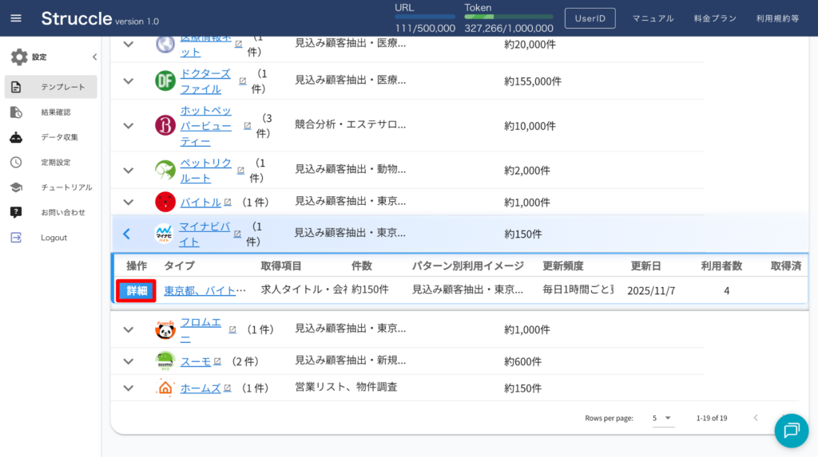
Task: Open the 東京都、バイト template link
Action: (204, 290)
